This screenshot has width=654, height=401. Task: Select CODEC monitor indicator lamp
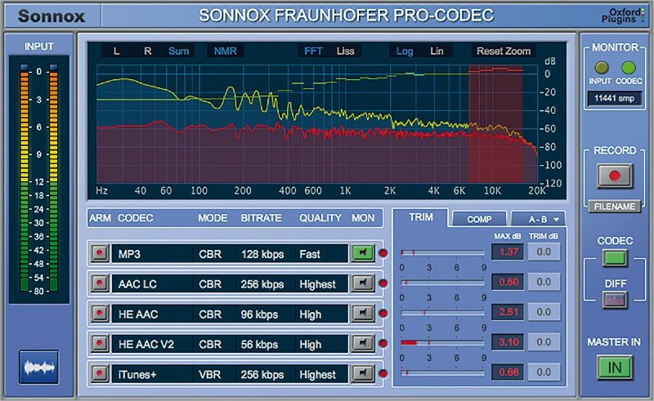(628, 68)
